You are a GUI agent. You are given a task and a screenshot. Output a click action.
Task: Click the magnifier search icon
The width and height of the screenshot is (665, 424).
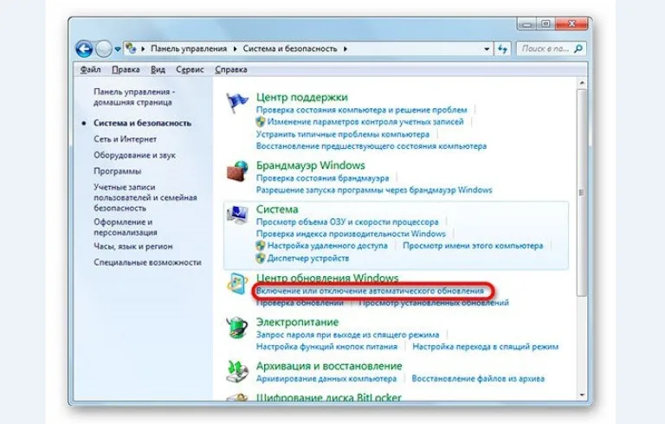[x=578, y=48]
